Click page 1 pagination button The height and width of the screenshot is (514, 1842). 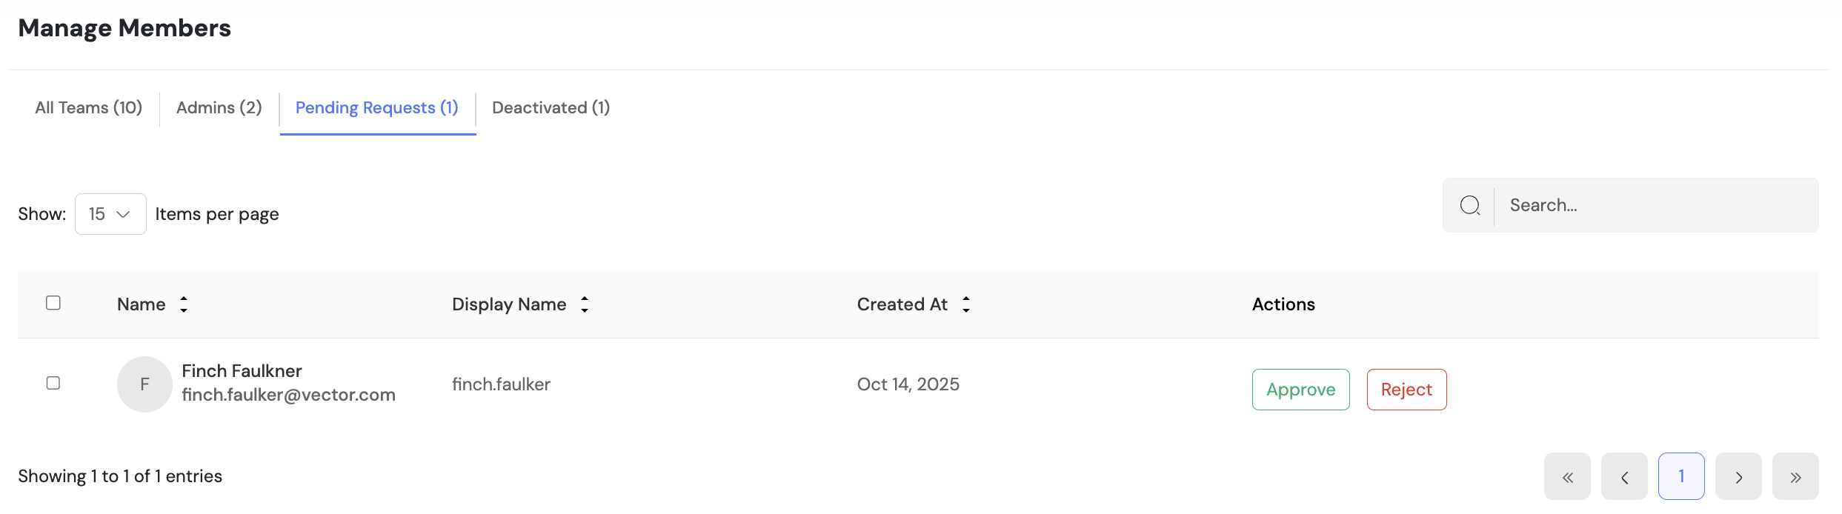(x=1681, y=476)
